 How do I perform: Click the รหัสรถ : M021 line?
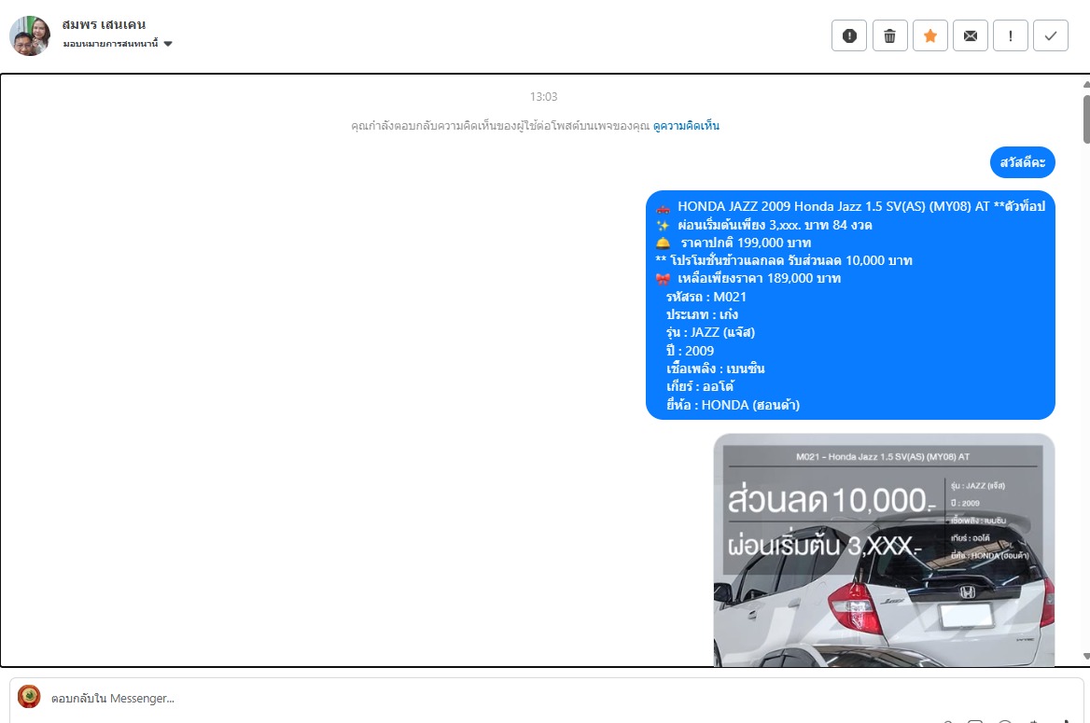(706, 297)
